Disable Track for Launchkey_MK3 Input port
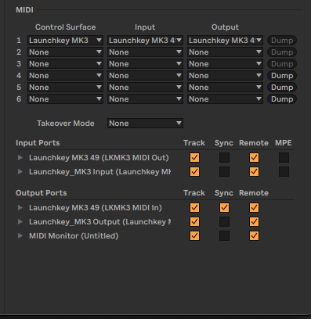311x319 pixels. tap(194, 172)
